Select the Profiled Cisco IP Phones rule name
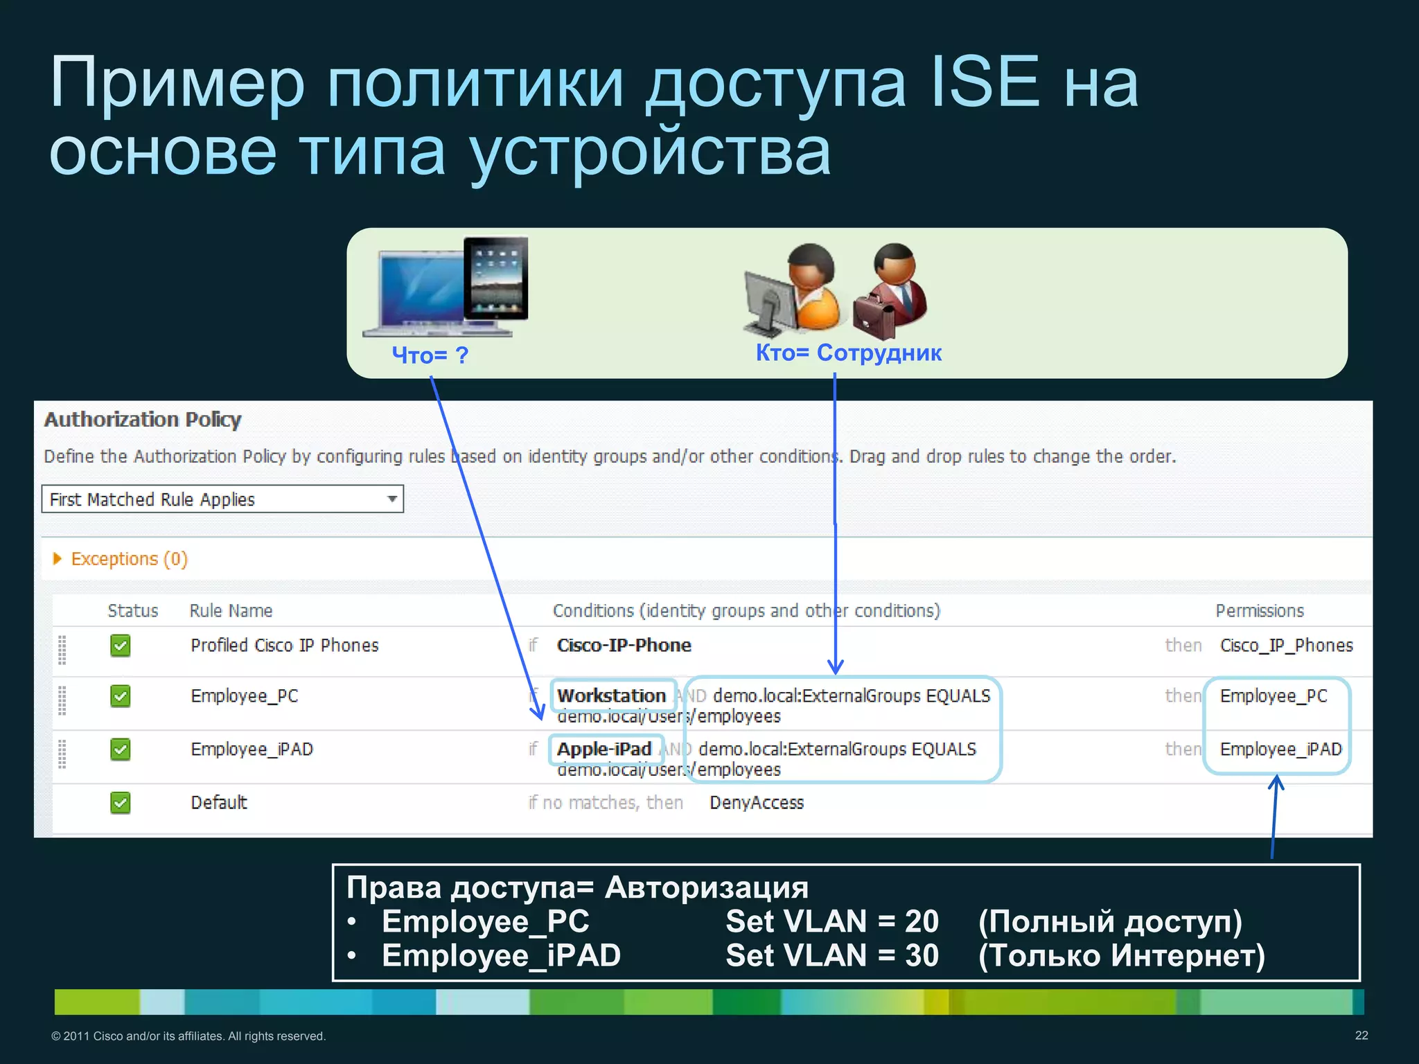1419x1064 pixels. 285,646
